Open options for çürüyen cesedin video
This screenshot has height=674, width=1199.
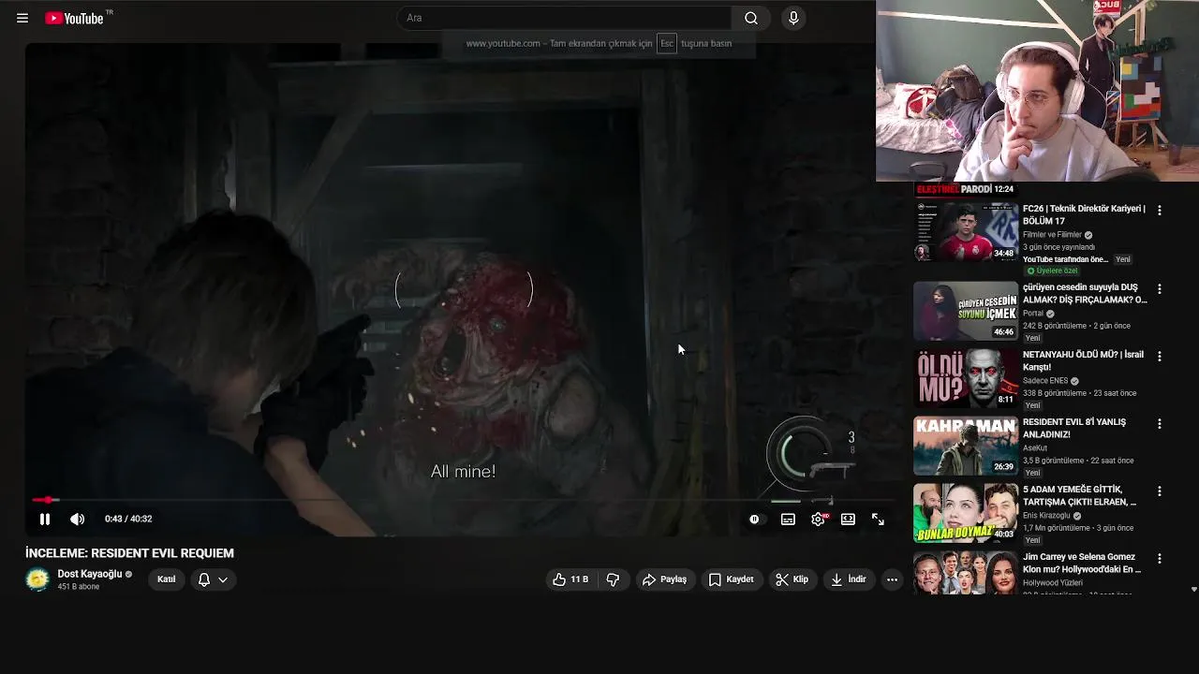click(x=1160, y=289)
